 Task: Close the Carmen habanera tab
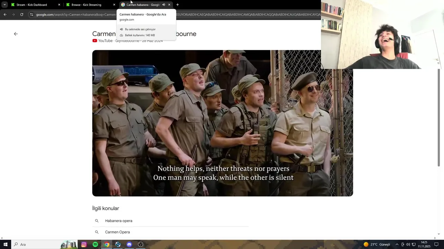(169, 5)
